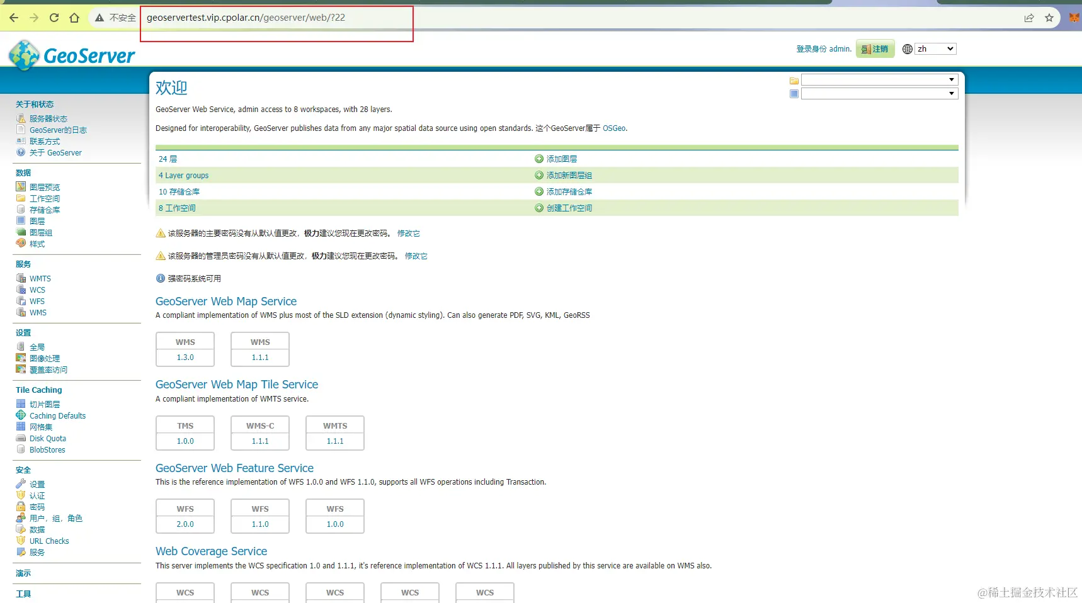Open the WFS 2.0.0 capabilities button
This screenshot has width=1082, height=603.
pos(185,516)
